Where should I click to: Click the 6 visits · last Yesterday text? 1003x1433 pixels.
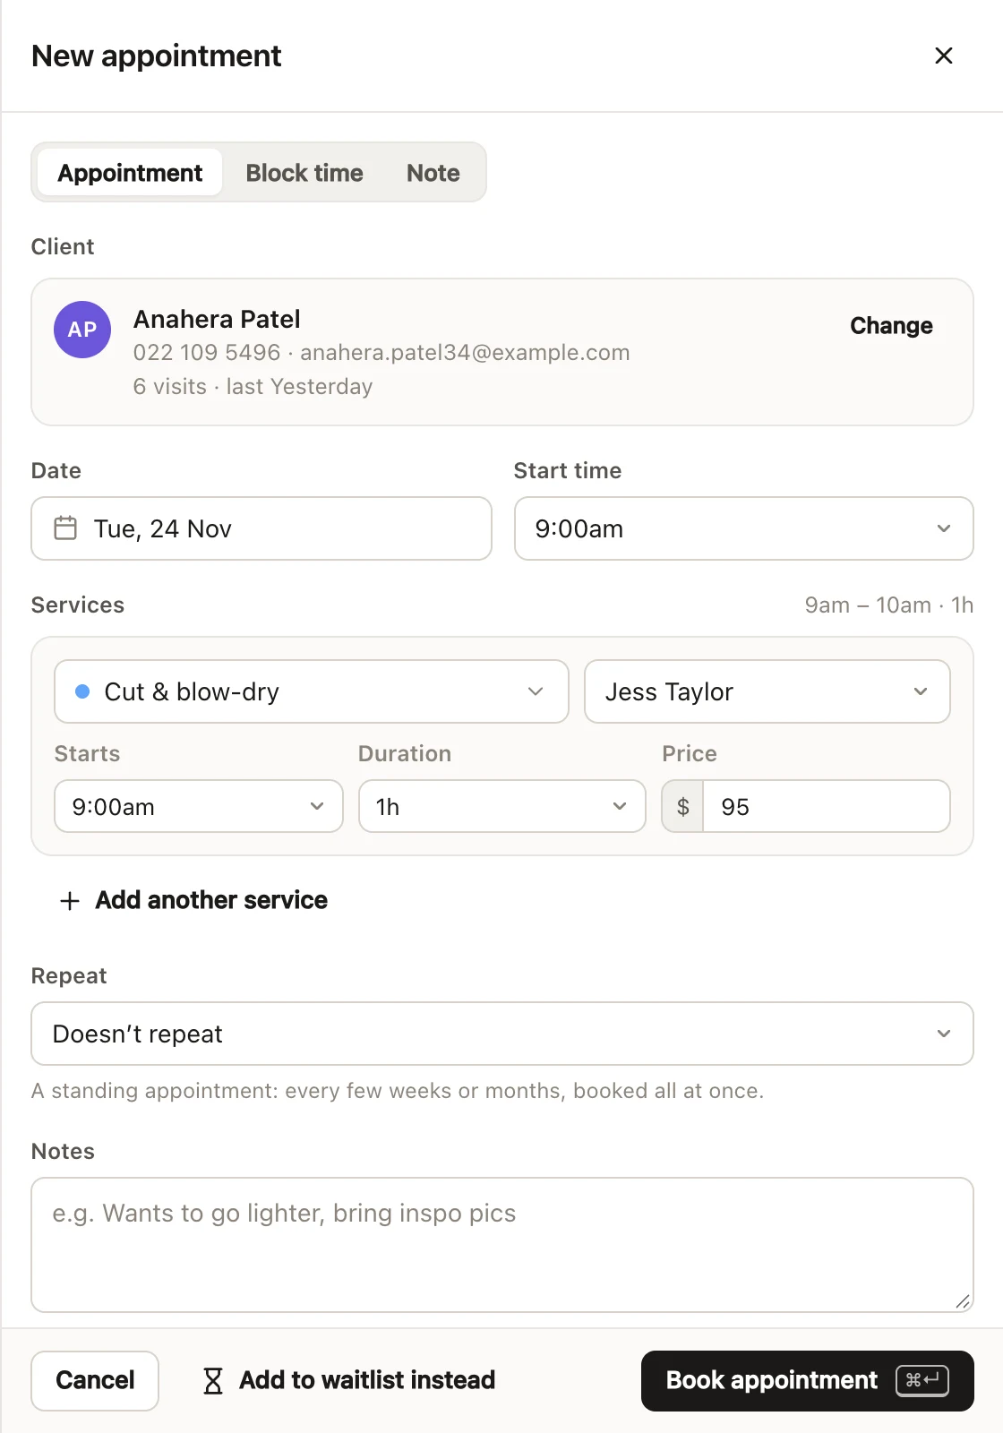click(253, 387)
